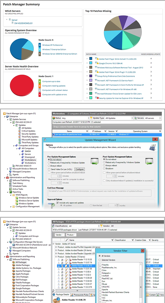Click the Active Tasks icon
Image resolution: width=165 pixels, height=303 pixels.
click(11, 189)
